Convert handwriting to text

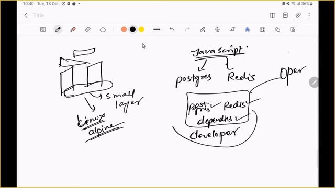[x=232, y=29]
